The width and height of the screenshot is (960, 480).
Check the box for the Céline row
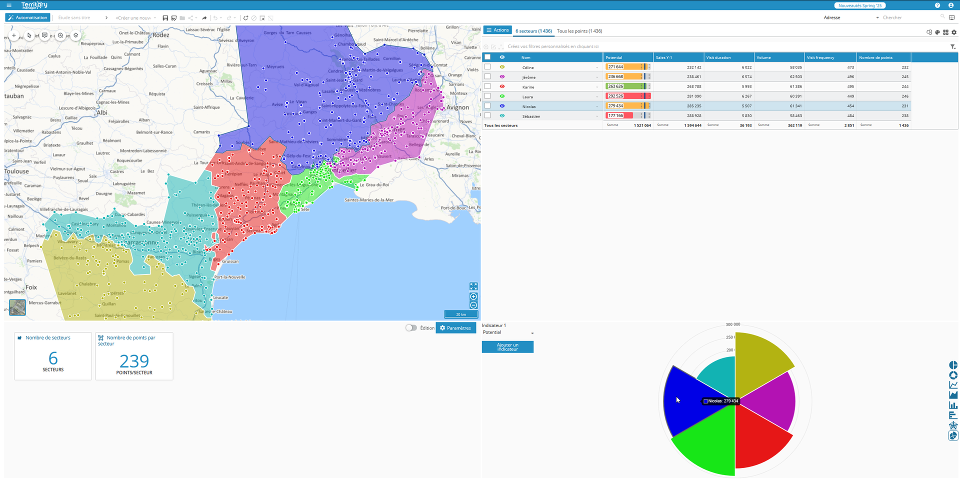(487, 67)
